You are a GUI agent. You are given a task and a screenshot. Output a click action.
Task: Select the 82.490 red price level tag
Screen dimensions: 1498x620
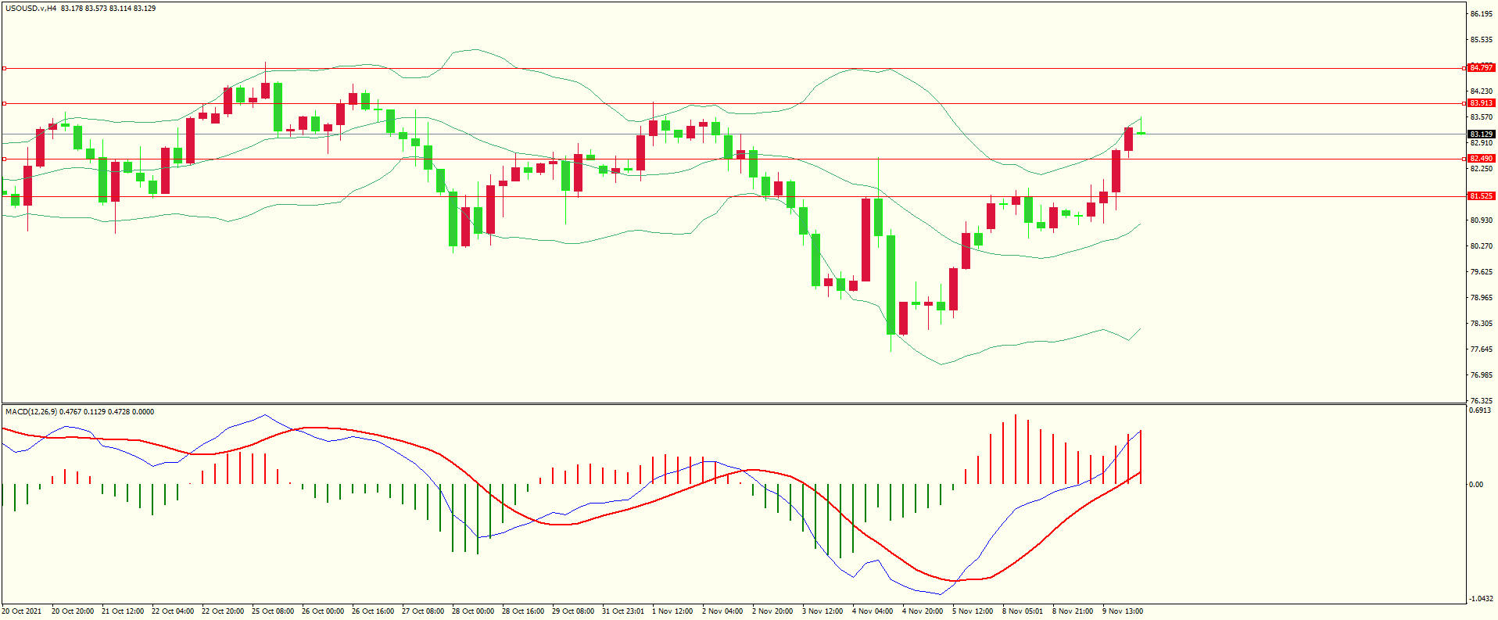pos(1481,159)
